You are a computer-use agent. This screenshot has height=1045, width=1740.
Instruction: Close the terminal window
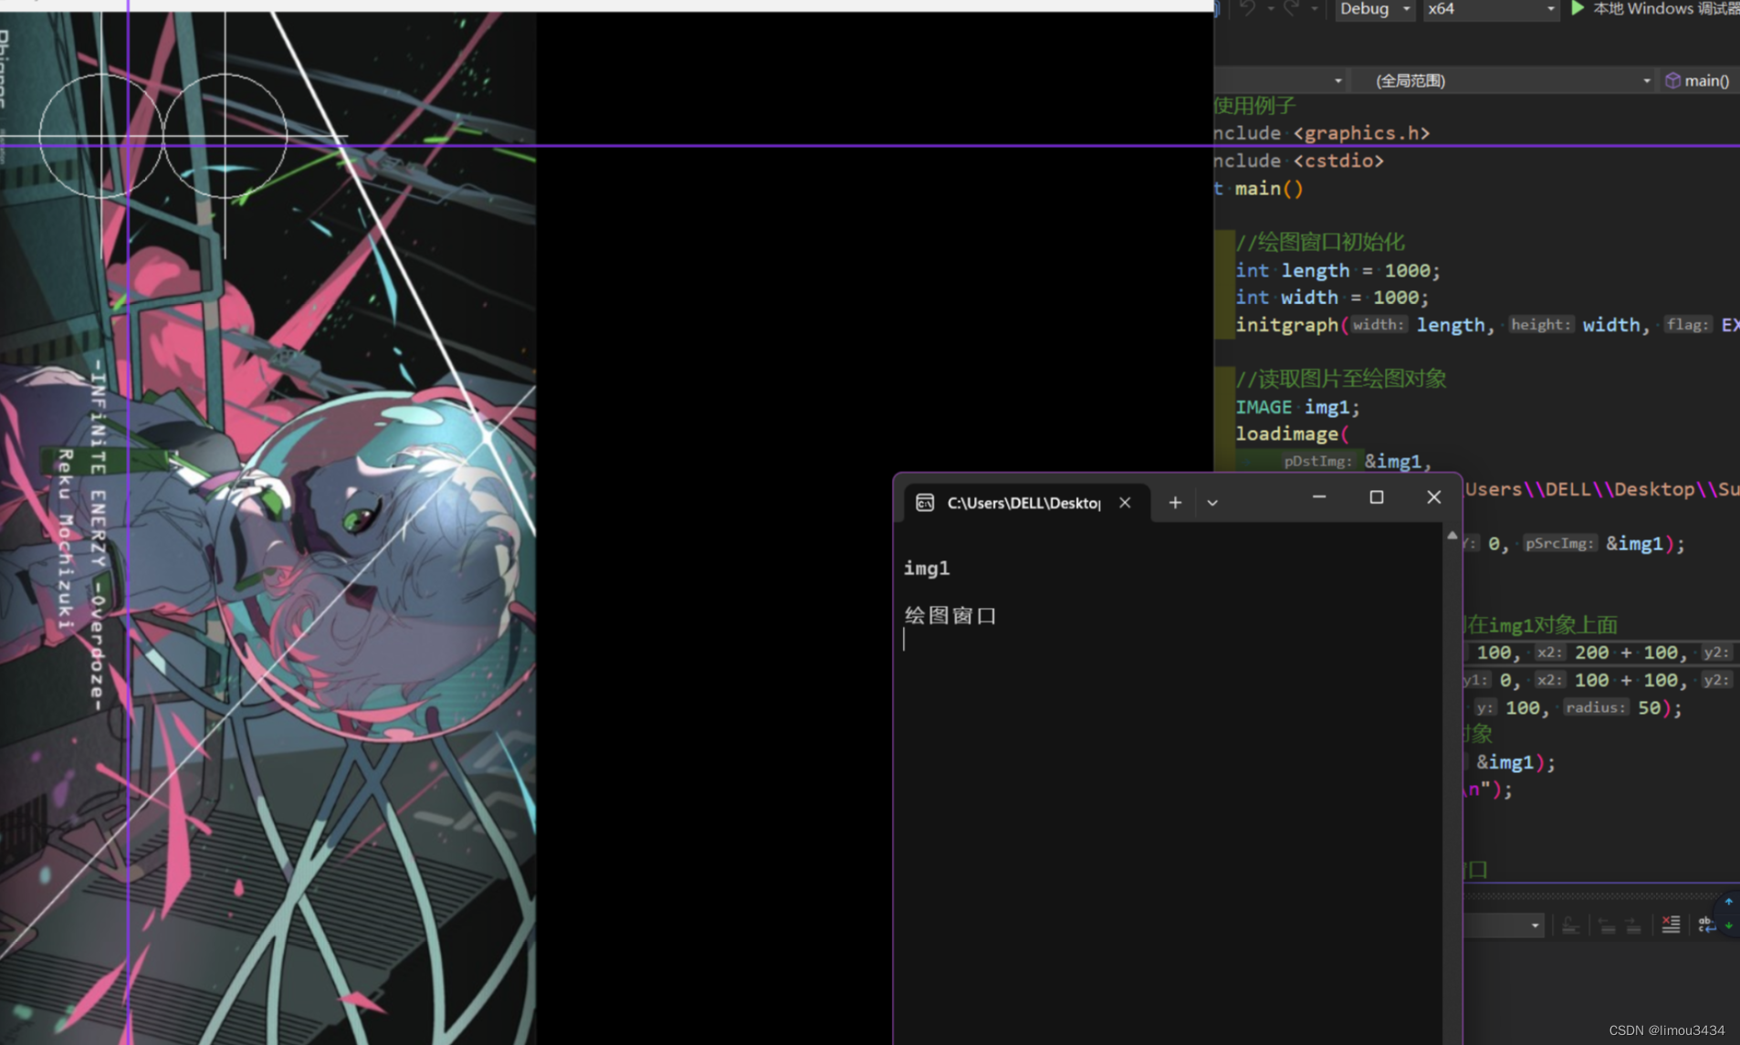click(x=1434, y=497)
